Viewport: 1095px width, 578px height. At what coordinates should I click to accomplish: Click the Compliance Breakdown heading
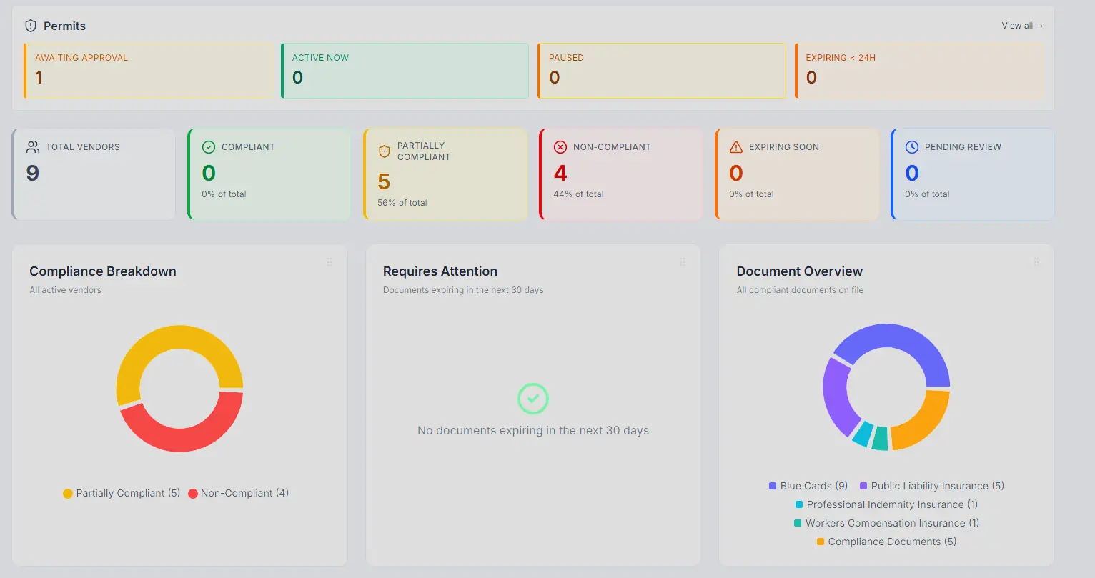tap(103, 271)
